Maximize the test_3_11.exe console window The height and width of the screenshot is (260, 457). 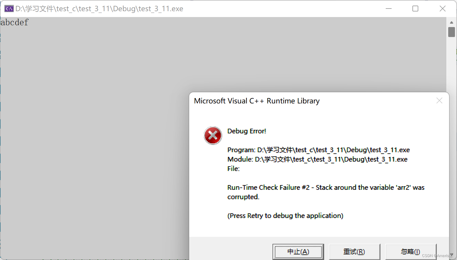(x=415, y=9)
